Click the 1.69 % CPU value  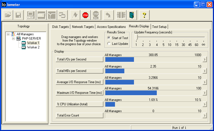pyautogui.click(x=153, y=100)
